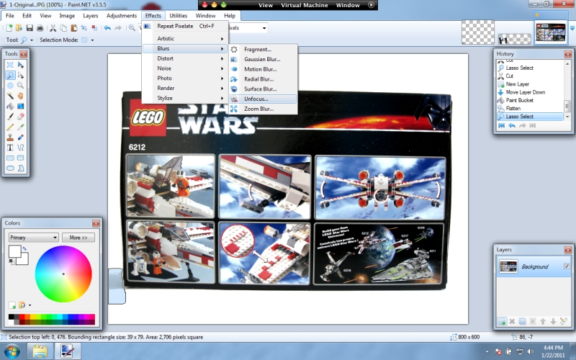Open the Tool chooser dropdown arrow
This screenshot has height=360, width=576.
(32, 40)
